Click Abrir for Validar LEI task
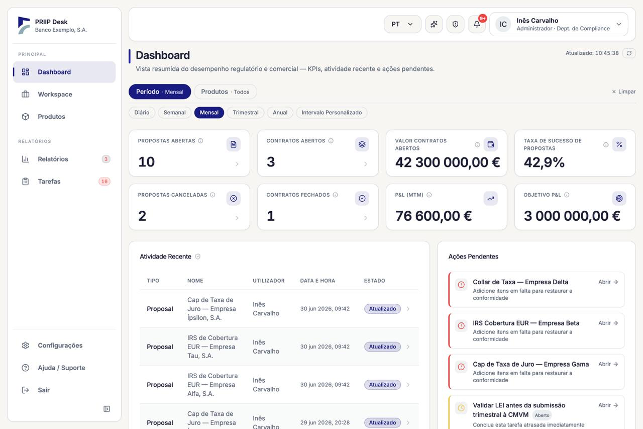Image resolution: width=643 pixels, height=429 pixels. pos(608,405)
